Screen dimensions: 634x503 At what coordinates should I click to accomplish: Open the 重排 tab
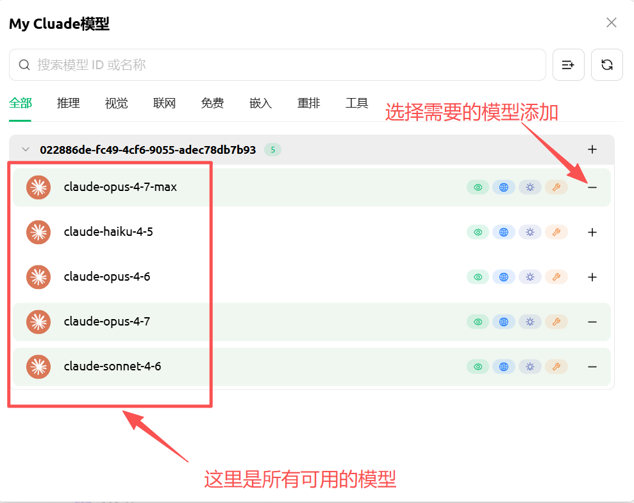[308, 103]
